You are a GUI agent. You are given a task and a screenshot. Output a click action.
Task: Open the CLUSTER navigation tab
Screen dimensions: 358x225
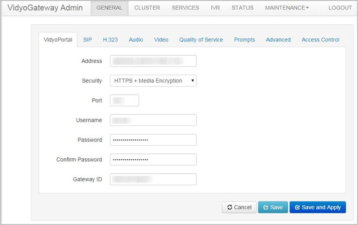[x=147, y=8]
